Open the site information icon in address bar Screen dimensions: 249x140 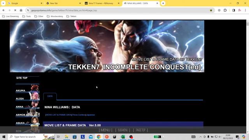(x=28, y=10)
